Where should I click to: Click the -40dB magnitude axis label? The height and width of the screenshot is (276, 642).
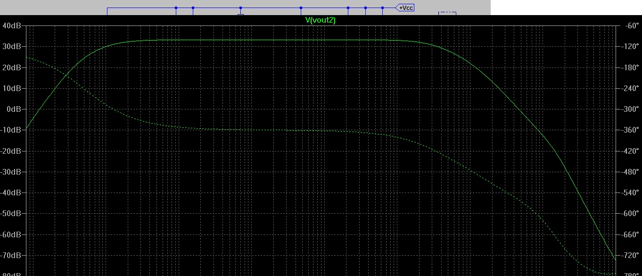pyautogui.click(x=11, y=192)
